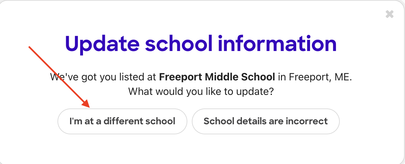This screenshot has height=164, width=405.
Task: Click the "Update school information" heading
Action: pos(201,44)
